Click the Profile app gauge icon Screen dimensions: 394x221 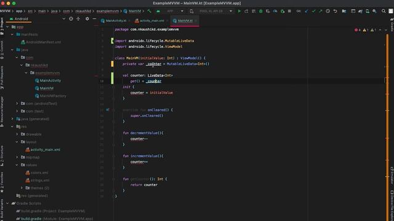[x=275, y=11]
